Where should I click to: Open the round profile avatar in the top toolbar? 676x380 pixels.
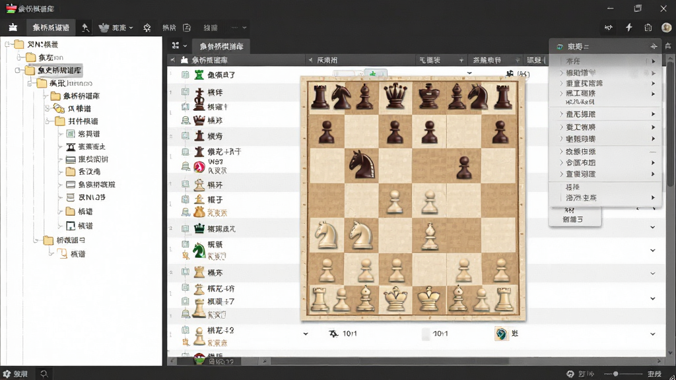(x=666, y=28)
